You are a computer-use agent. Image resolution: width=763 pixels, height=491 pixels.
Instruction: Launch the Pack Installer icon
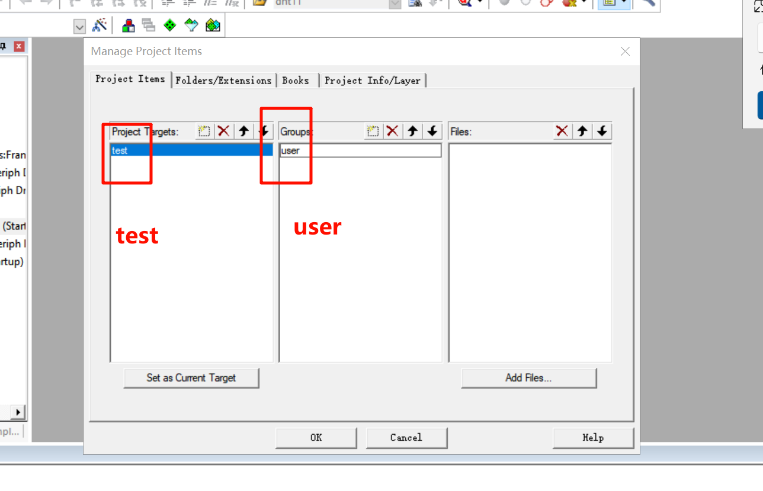[213, 25]
